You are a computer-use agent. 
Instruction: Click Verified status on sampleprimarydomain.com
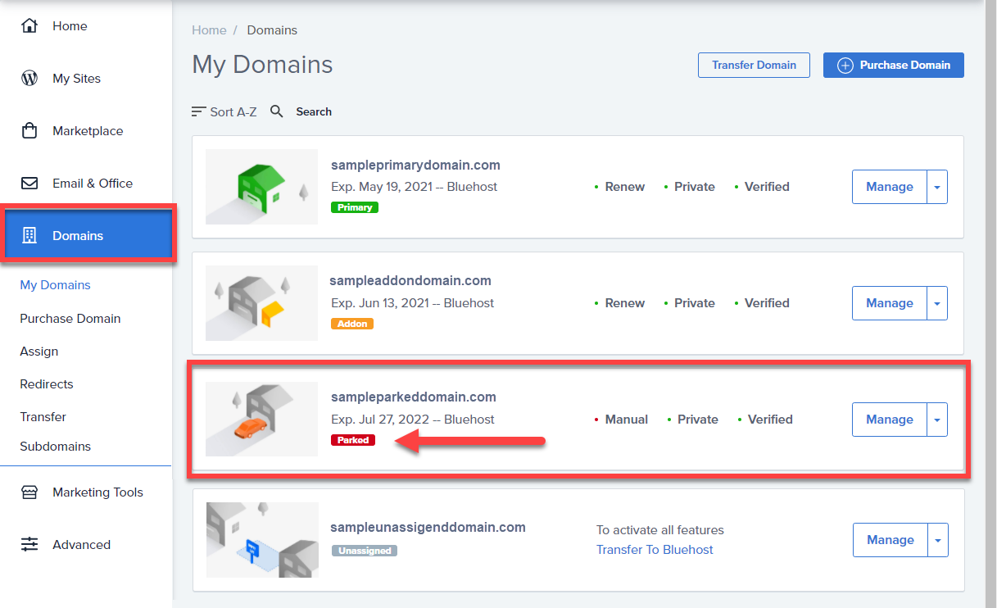pyautogui.click(x=767, y=187)
